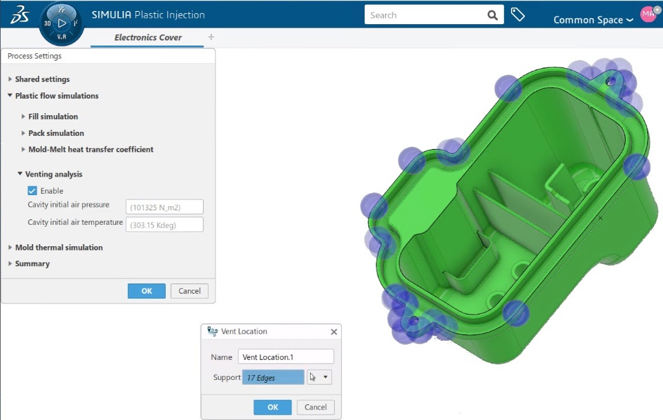Click OK in Vent Location dialog
This screenshot has height=420, width=663.
273,408
